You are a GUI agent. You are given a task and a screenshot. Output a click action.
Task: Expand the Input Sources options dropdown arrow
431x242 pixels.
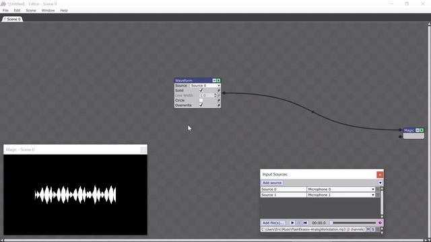(380, 183)
